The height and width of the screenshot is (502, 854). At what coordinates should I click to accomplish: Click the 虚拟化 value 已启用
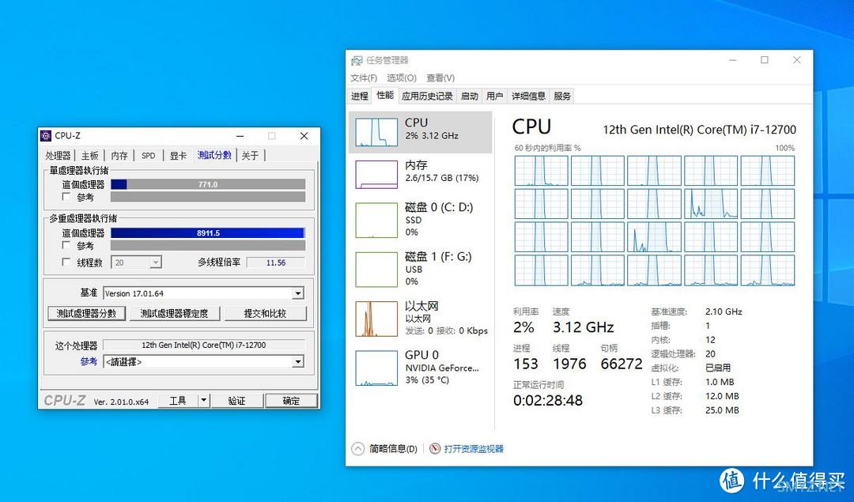tap(718, 368)
